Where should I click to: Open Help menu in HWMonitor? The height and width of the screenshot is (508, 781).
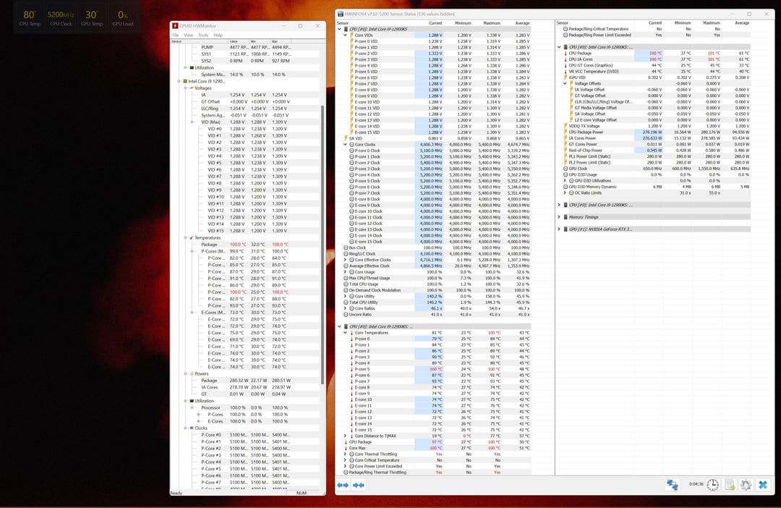[x=218, y=35]
